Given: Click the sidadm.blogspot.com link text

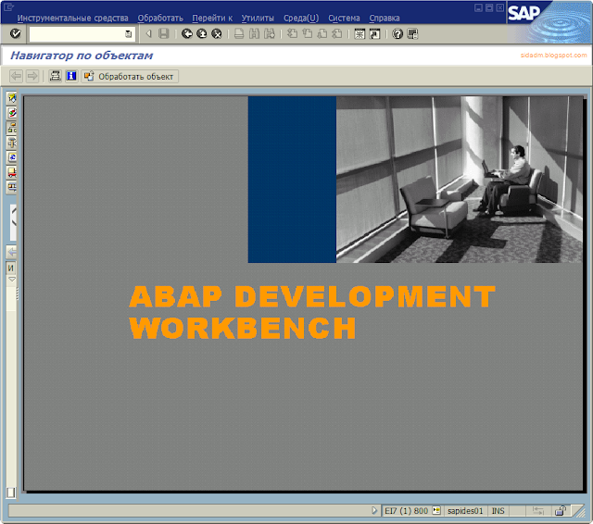Looking at the screenshot, I should tap(553, 56).
